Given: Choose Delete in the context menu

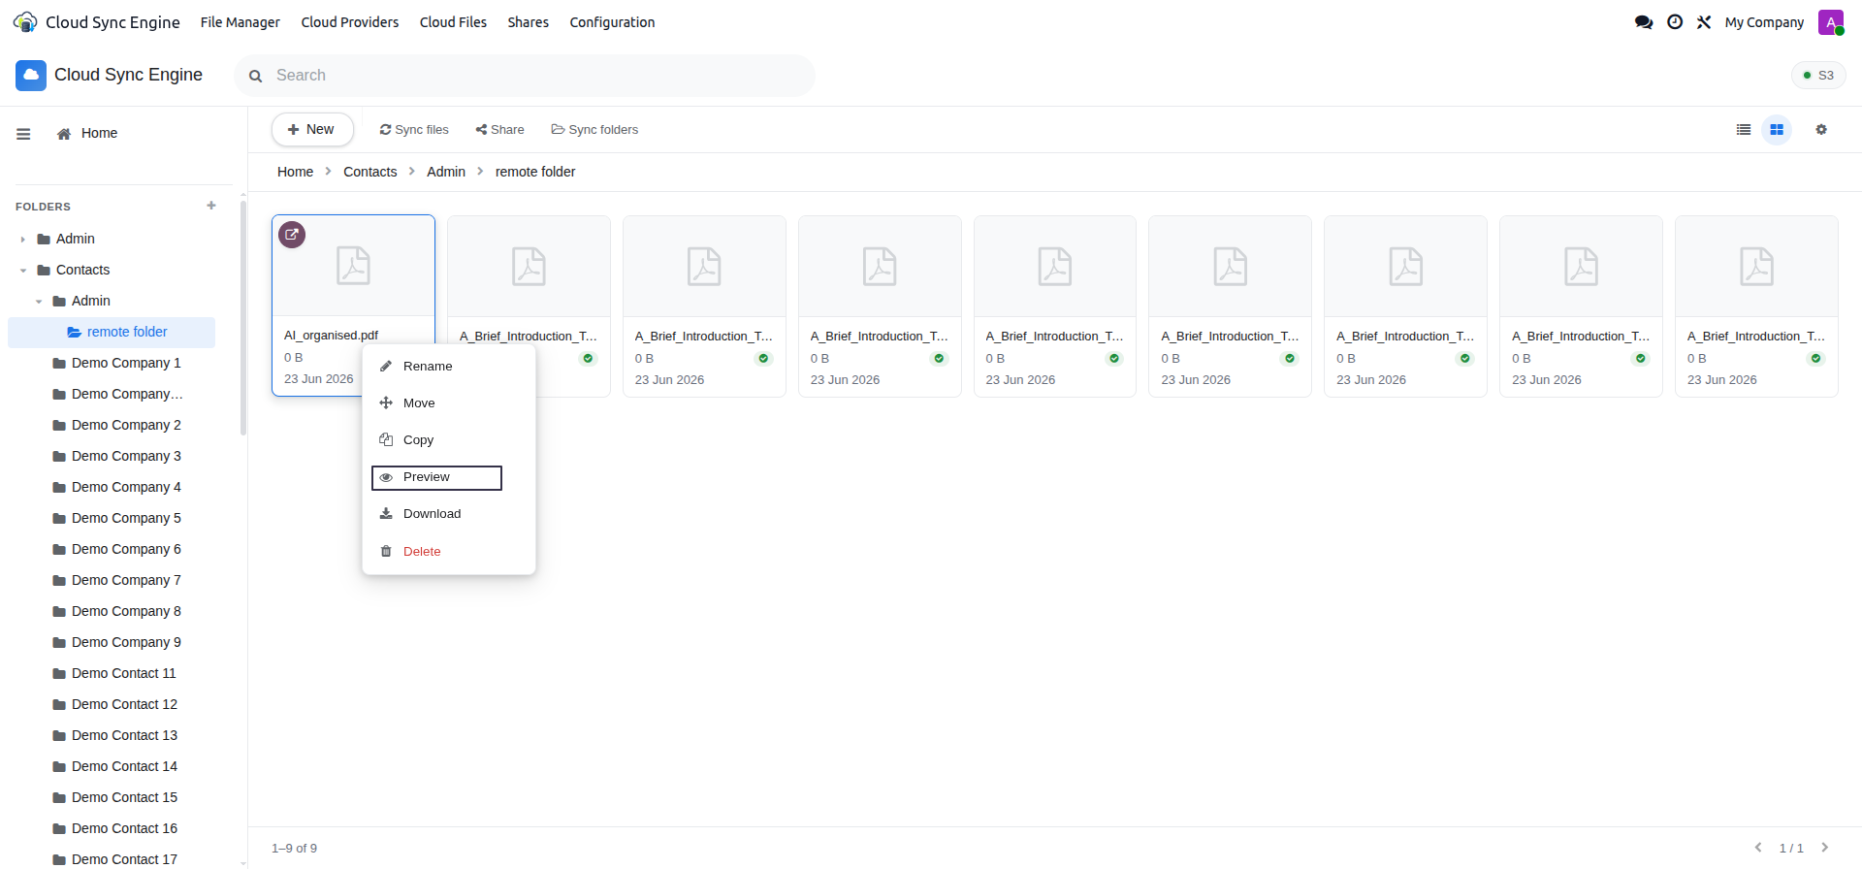Looking at the screenshot, I should coord(449,552).
